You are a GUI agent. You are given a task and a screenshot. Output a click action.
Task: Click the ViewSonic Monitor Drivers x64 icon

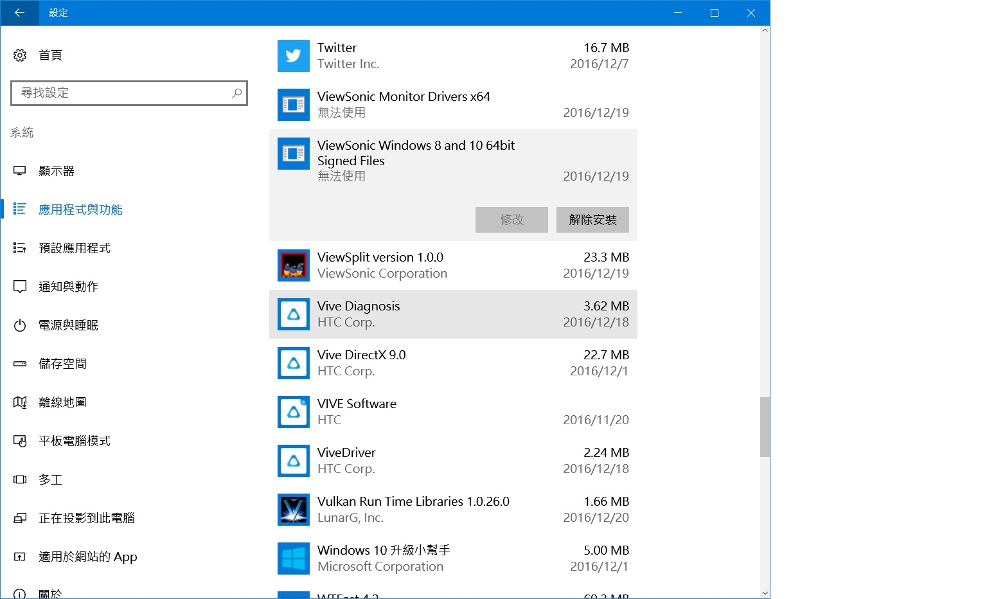(294, 105)
